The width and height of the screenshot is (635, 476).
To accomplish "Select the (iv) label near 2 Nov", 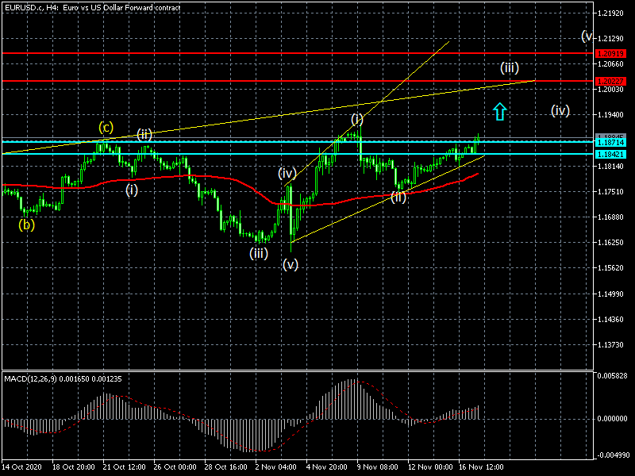I will coord(287,172).
